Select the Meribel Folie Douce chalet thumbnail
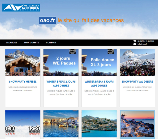 (23, 62)
